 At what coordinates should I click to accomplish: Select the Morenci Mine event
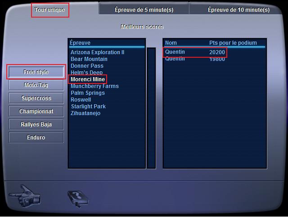pos(88,79)
